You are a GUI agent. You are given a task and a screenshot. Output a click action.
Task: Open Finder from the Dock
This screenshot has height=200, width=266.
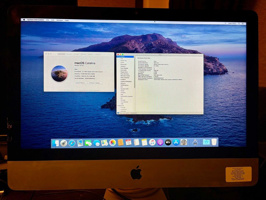pos(56,143)
